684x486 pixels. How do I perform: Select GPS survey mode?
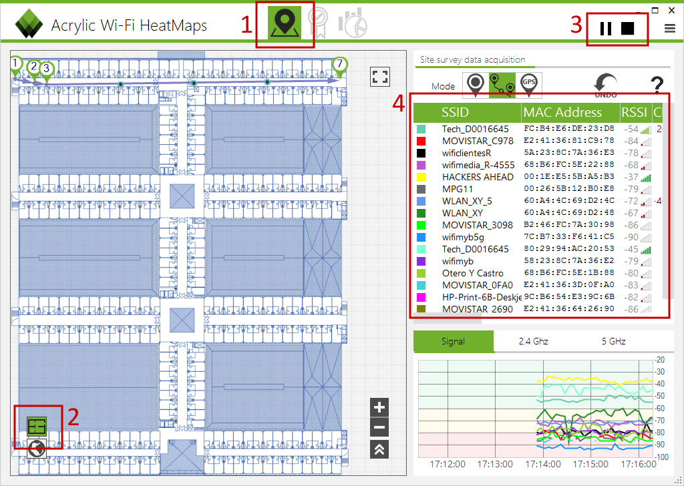[x=529, y=85]
